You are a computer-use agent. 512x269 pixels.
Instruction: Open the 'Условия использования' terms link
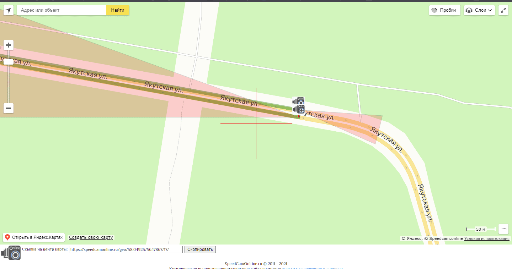point(487,238)
